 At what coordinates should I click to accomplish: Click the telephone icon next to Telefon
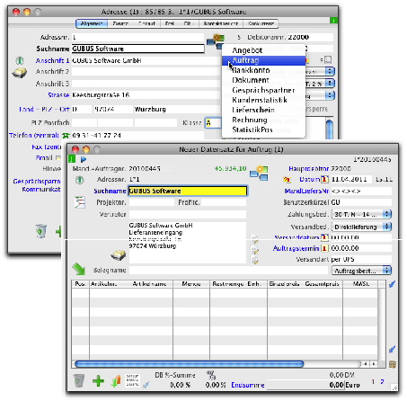66,136
